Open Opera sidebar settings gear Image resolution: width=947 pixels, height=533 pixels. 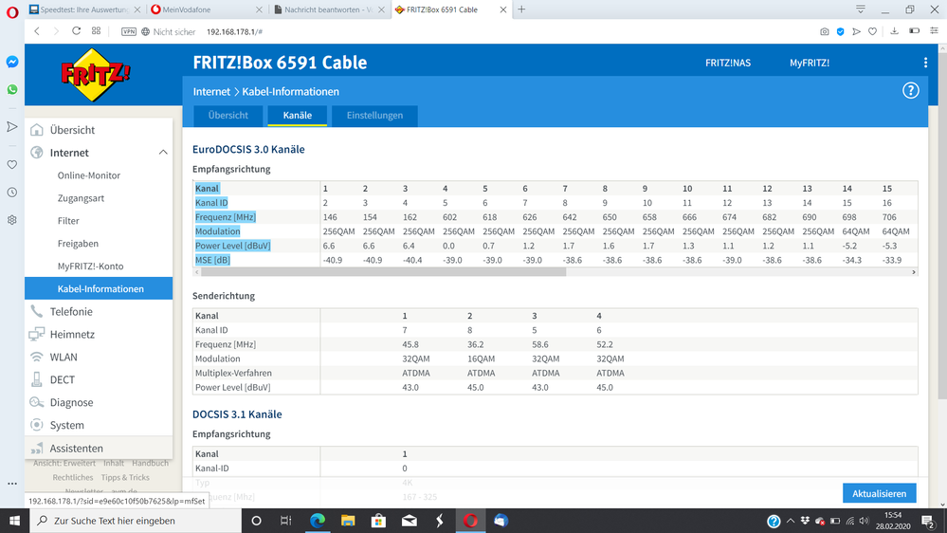12,220
